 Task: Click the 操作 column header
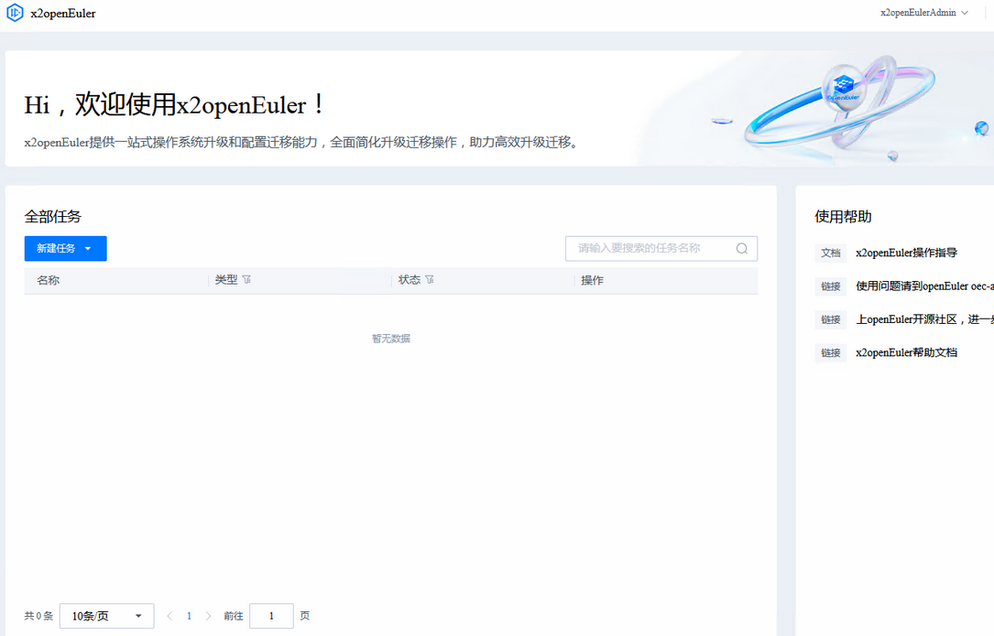[592, 280]
